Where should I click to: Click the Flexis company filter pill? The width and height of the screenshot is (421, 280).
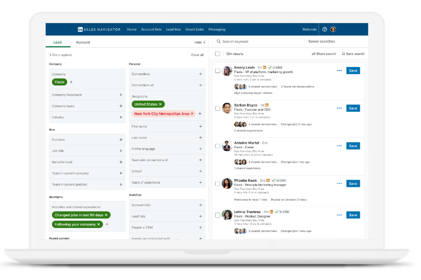point(60,82)
